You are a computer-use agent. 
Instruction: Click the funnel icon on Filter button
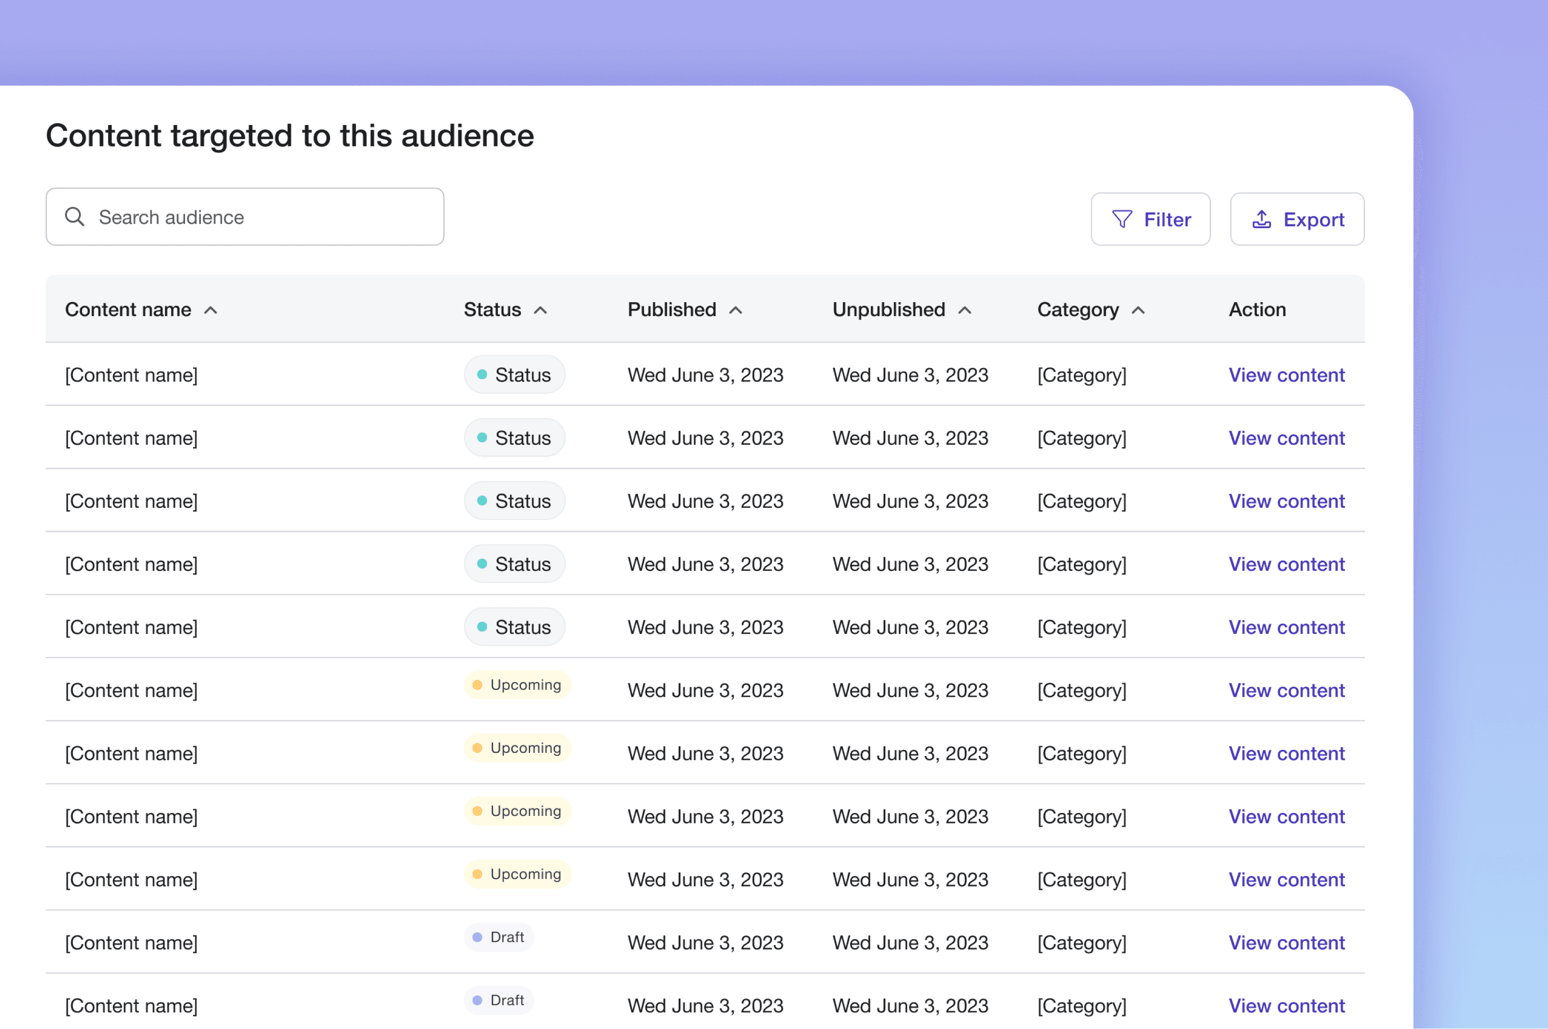click(x=1122, y=219)
